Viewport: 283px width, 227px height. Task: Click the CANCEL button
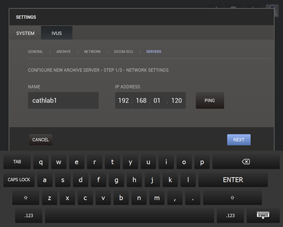coord(41,140)
